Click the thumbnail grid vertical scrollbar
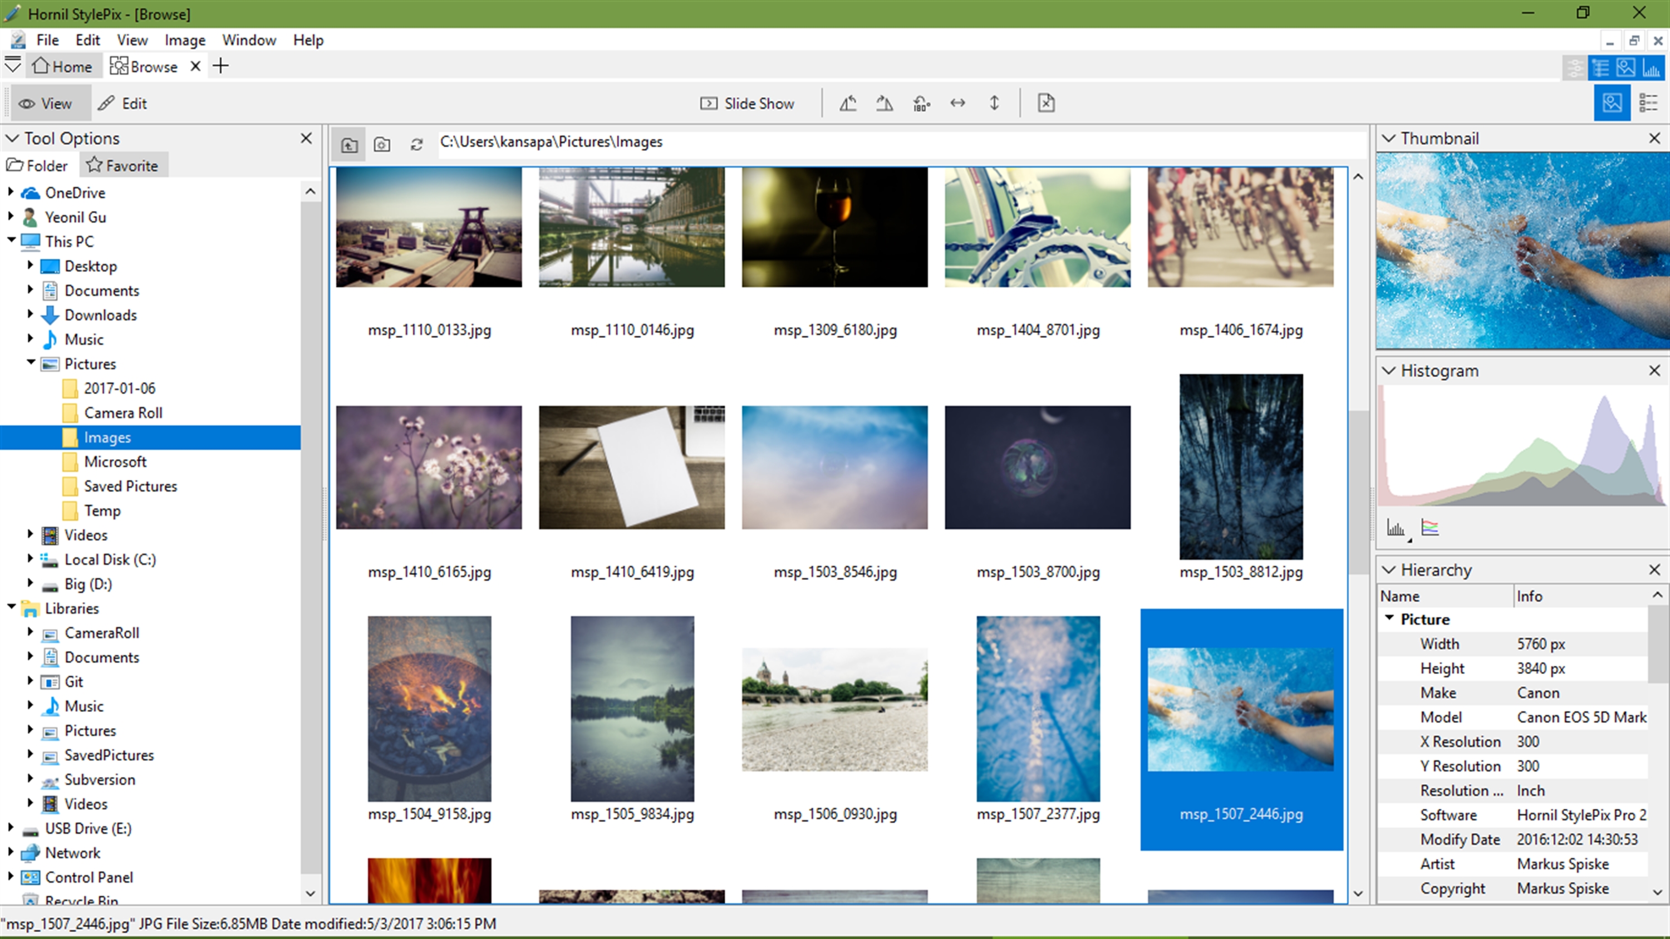This screenshot has width=1670, height=939. pos(1358,493)
